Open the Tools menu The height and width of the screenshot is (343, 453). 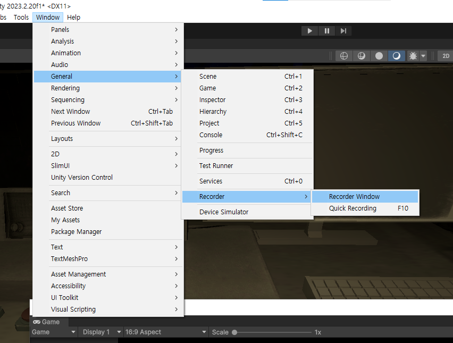[x=21, y=18]
